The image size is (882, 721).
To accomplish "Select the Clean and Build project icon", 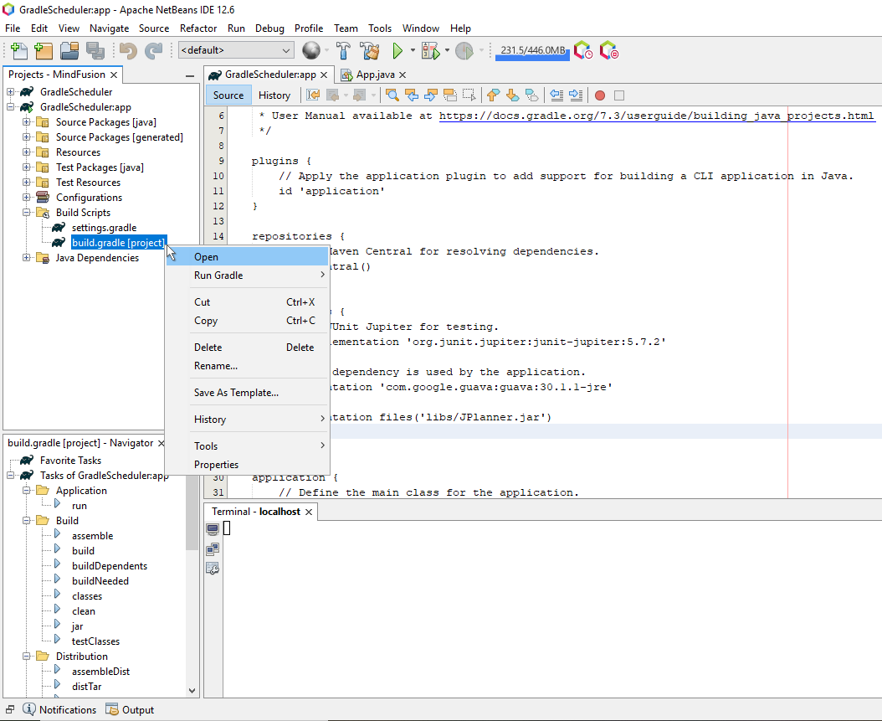I will (369, 50).
